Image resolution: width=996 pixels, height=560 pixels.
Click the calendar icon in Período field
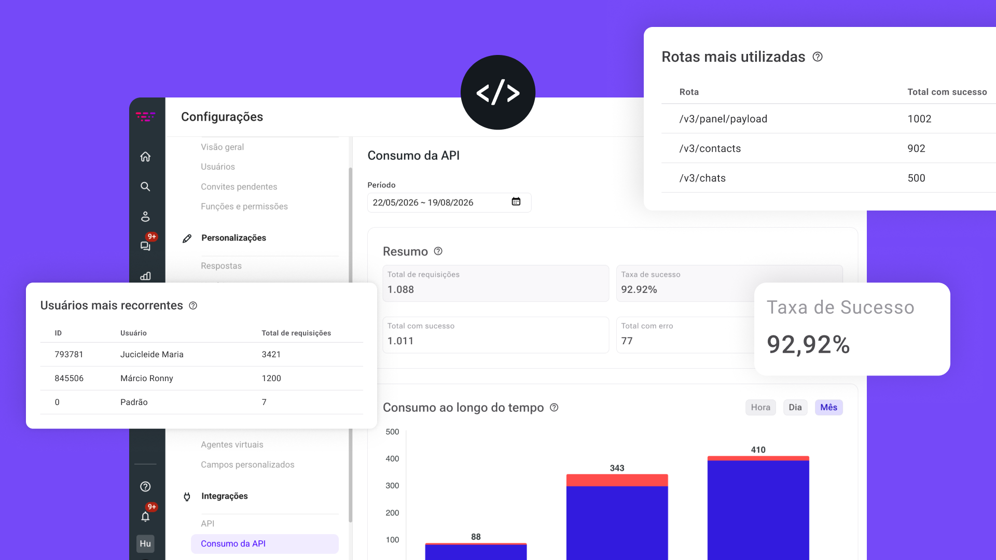tap(516, 202)
